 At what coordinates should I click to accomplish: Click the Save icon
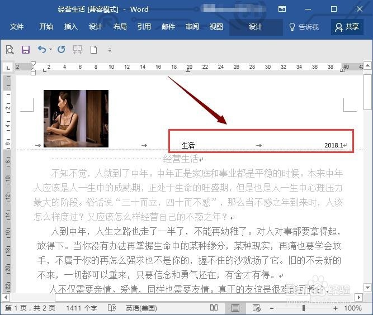(x=26, y=50)
